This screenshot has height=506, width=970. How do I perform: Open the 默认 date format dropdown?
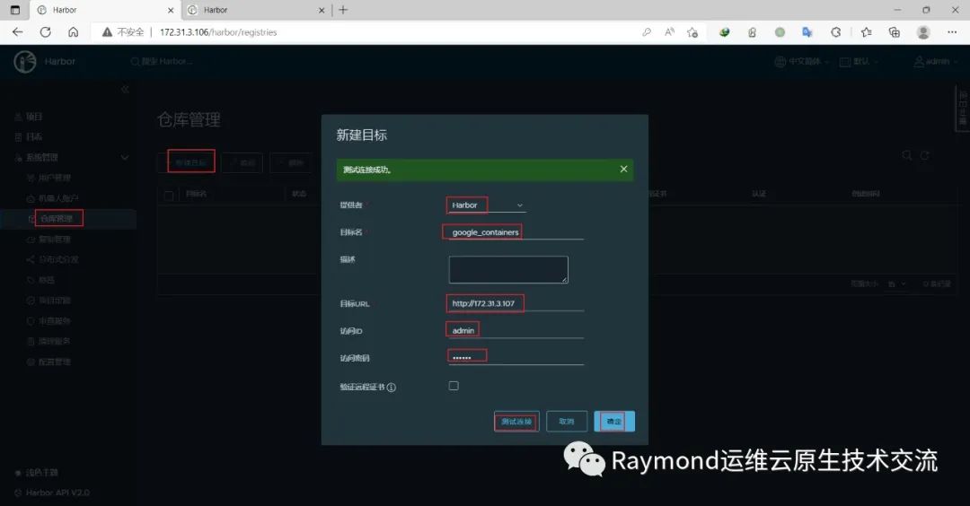coord(859,61)
